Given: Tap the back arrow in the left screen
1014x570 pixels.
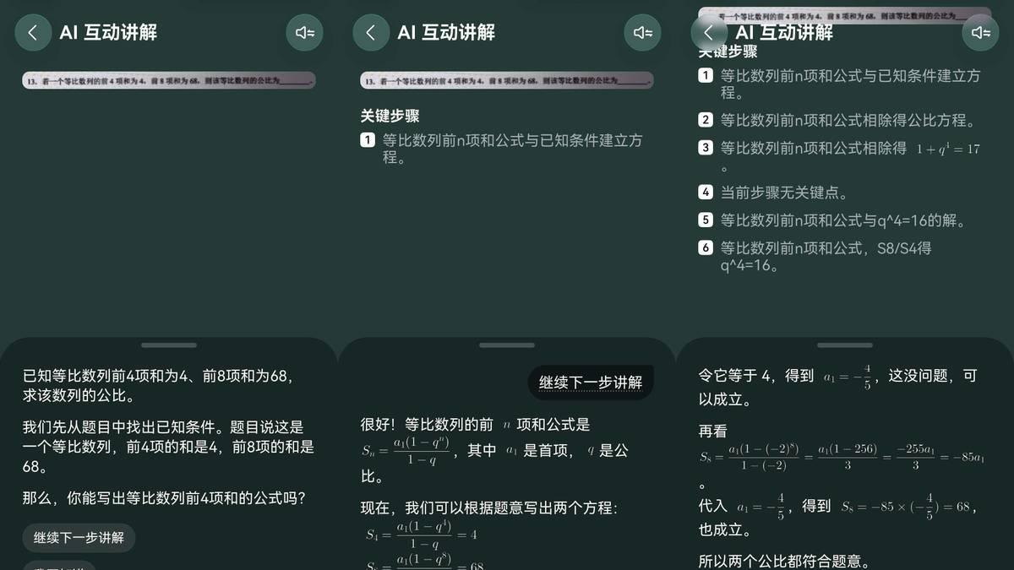Looking at the screenshot, I should (33, 33).
